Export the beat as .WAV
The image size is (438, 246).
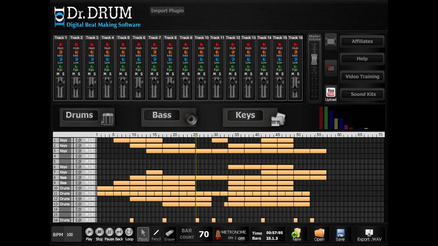point(369,234)
